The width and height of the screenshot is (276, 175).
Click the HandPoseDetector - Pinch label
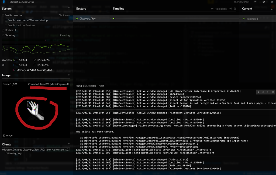(x=90, y=86)
